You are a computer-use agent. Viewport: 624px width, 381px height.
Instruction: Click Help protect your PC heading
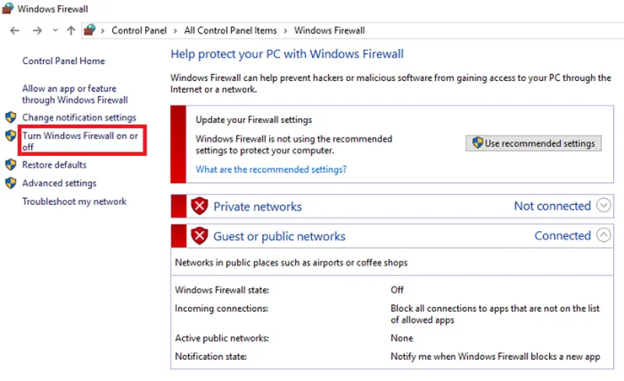pyautogui.click(x=287, y=54)
